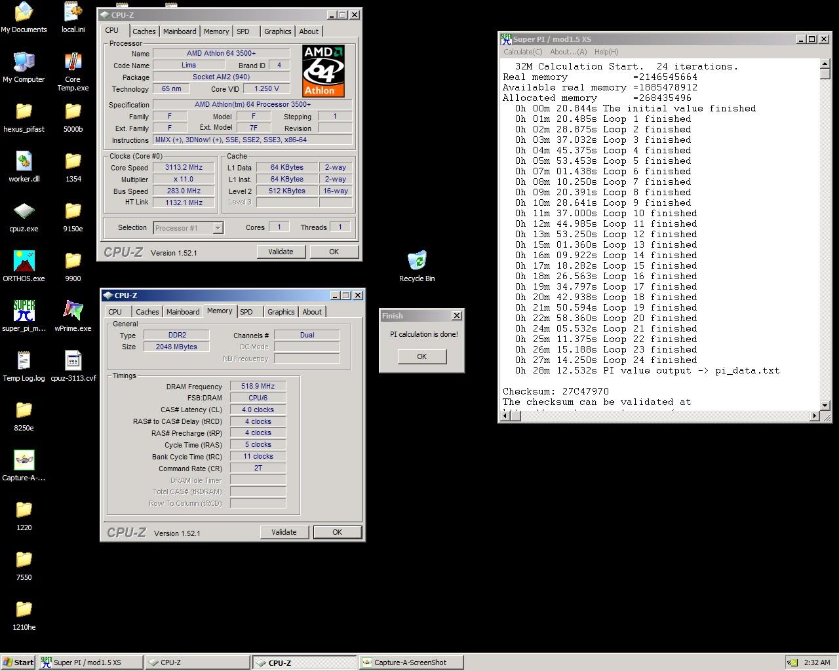Open hexus_pifast folder icon
This screenshot has height=671, width=839.
click(x=24, y=117)
